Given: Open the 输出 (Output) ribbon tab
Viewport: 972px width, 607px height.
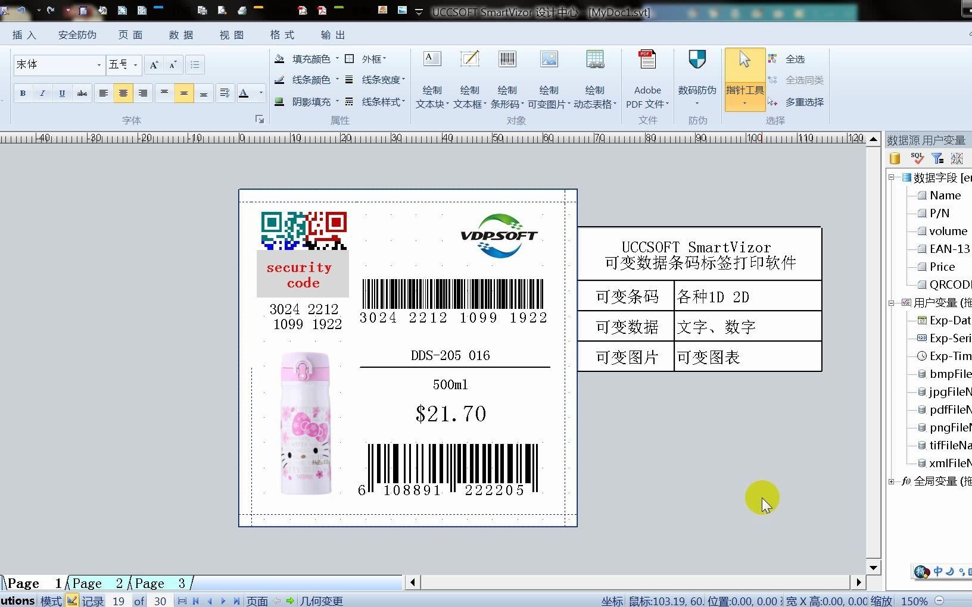Looking at the screenshot, I should tap(333, 35).
